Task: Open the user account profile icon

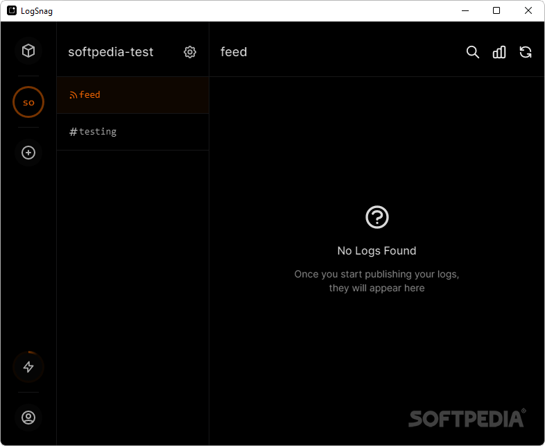Action: point(28,418)
